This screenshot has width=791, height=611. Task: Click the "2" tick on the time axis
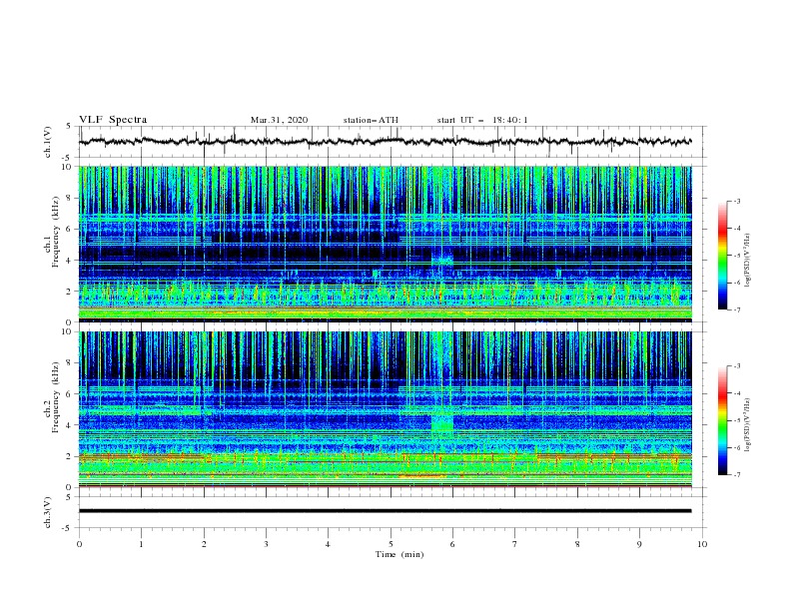coord(204,544)
